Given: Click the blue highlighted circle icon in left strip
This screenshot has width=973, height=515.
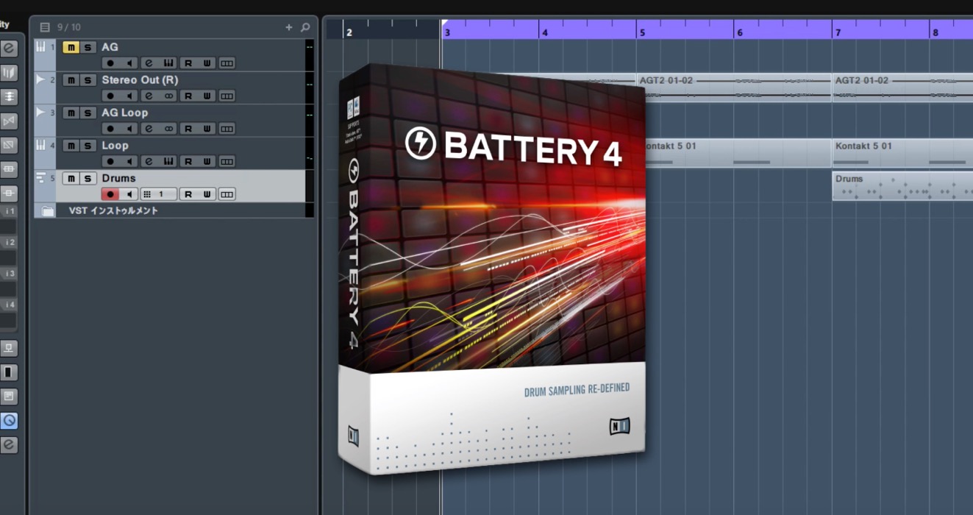Looking at the screenshot, I should (x=9, y=421).
